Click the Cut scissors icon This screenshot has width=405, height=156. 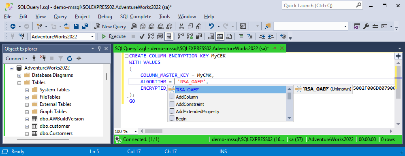(181, 26)
